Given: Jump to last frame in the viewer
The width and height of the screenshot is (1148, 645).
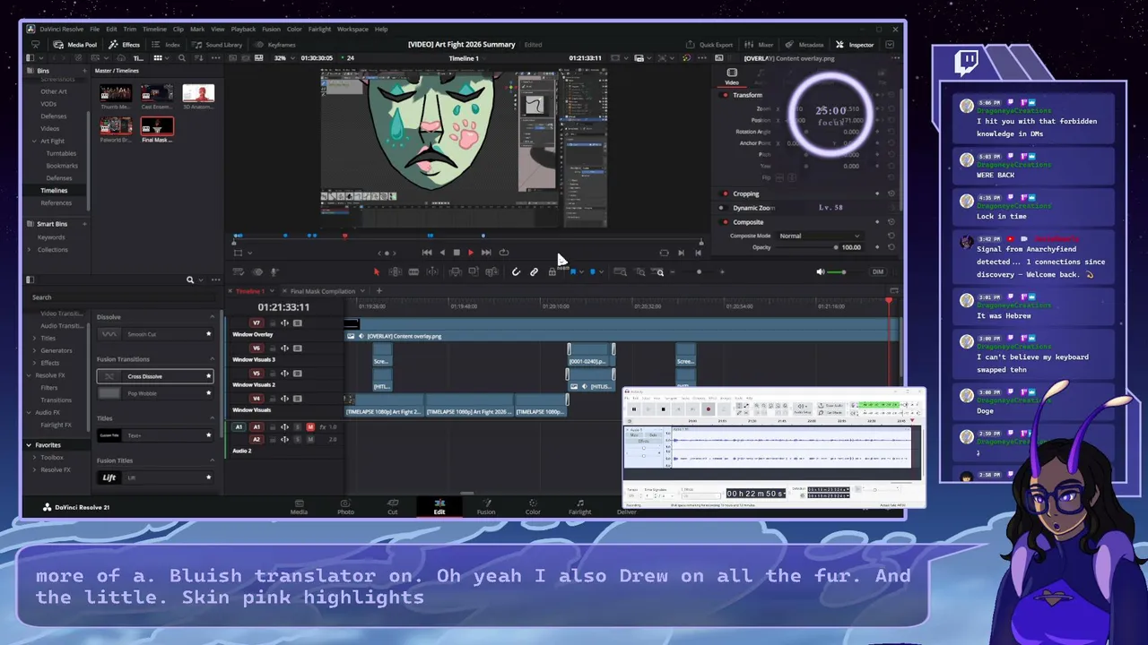Looking at the screenshot, I should point(486,253).
